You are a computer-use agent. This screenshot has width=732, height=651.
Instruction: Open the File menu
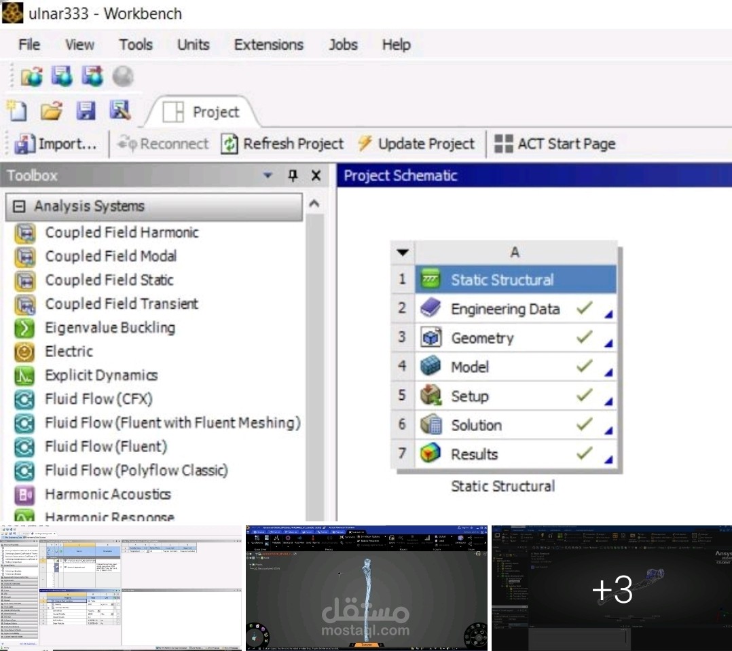point(29,45)
